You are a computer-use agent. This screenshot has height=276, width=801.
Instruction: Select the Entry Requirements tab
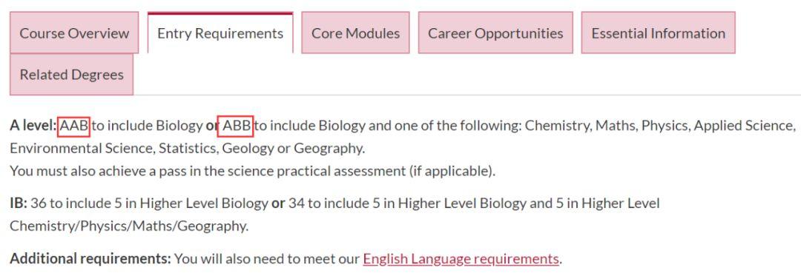[220, 33]
